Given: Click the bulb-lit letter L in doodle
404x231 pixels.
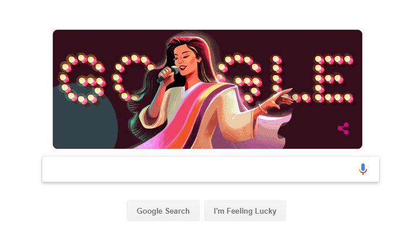Looking at the screenshot, I should [x=290, y=80].
